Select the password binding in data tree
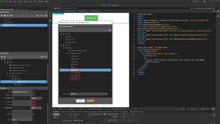This screenshot has height=124, width=220. pyautogui.click(x=77, y=76)
